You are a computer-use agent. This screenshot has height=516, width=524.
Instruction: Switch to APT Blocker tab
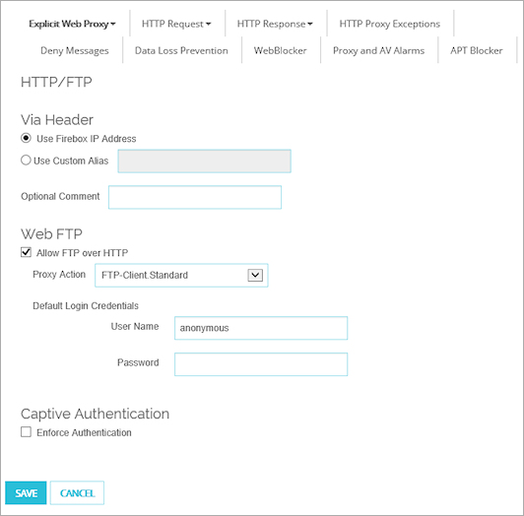tap(476, 50)
